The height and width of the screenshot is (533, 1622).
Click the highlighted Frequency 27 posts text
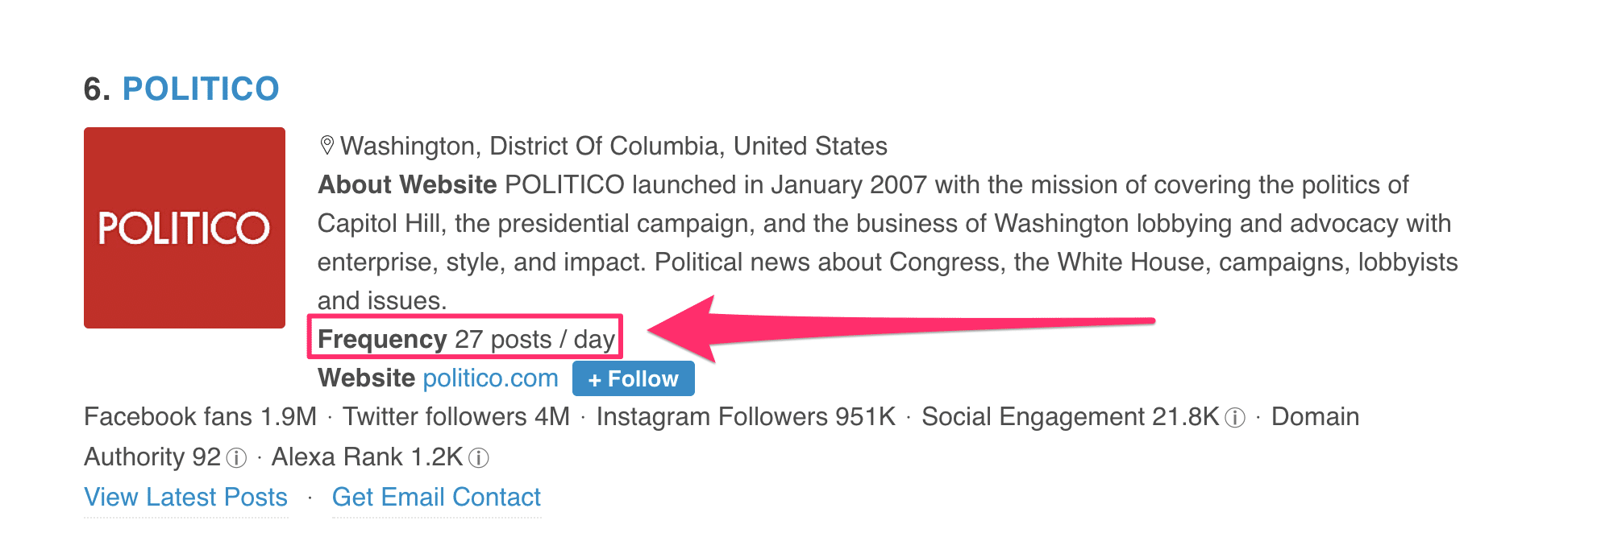pyautogui.click(x=466, y=339)
